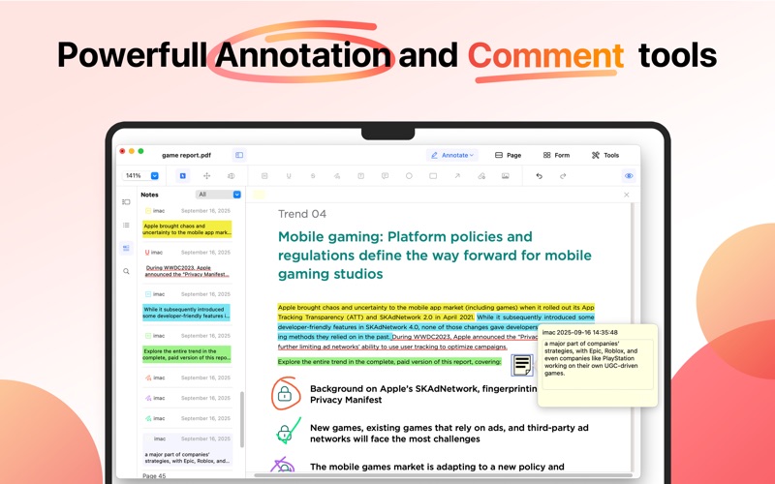Close the annotation properties bar
This screenshot has width=775, height=484.
626,195
